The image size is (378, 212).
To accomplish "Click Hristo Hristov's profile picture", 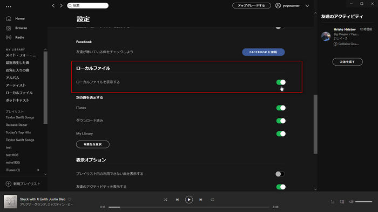I will click(326, 36).
